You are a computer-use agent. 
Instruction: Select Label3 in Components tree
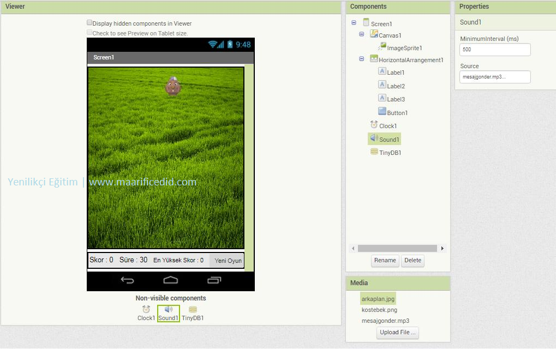396,100
